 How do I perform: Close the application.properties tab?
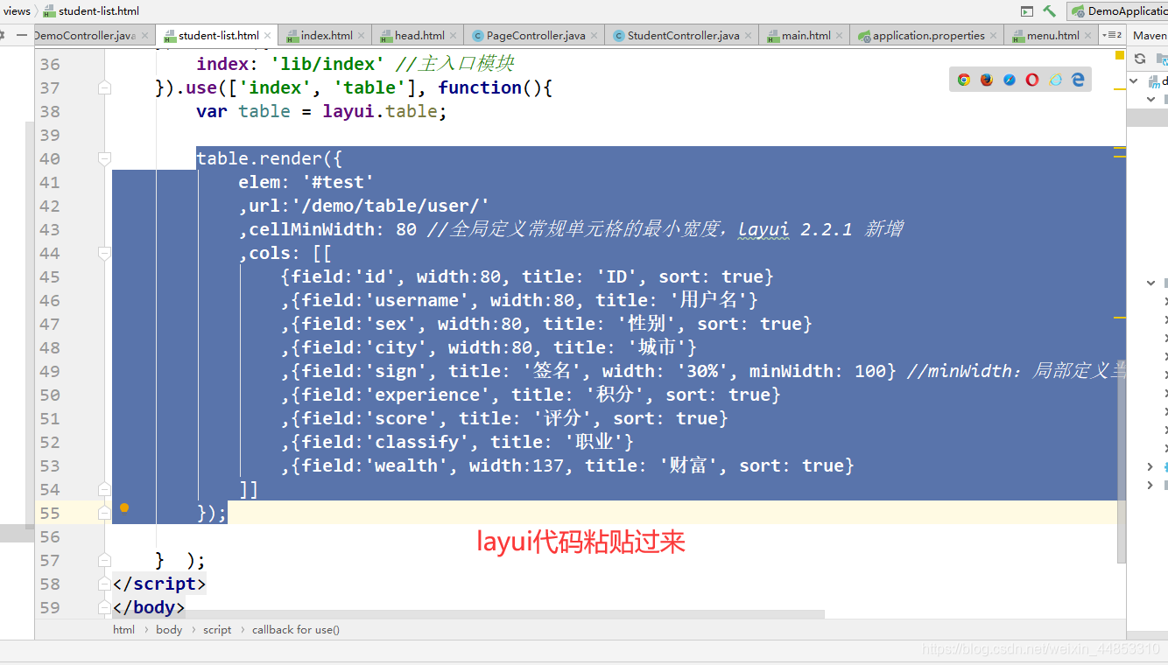pos(993,36)
